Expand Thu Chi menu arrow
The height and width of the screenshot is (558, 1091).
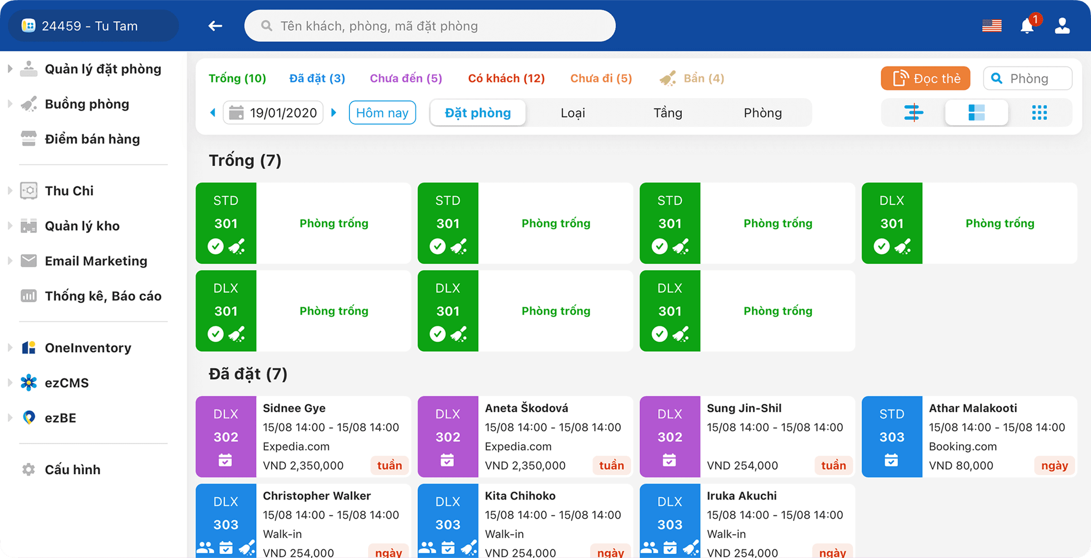[x=10, y=190]
